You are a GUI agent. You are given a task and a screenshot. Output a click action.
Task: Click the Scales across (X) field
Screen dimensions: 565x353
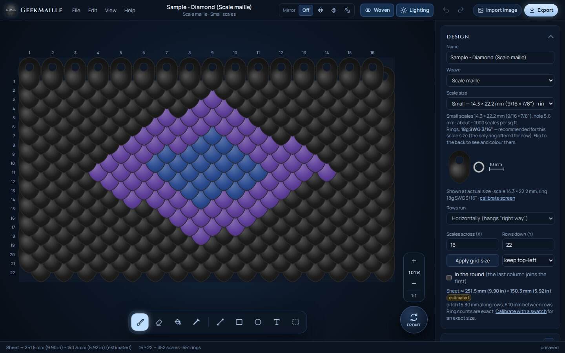472,245
